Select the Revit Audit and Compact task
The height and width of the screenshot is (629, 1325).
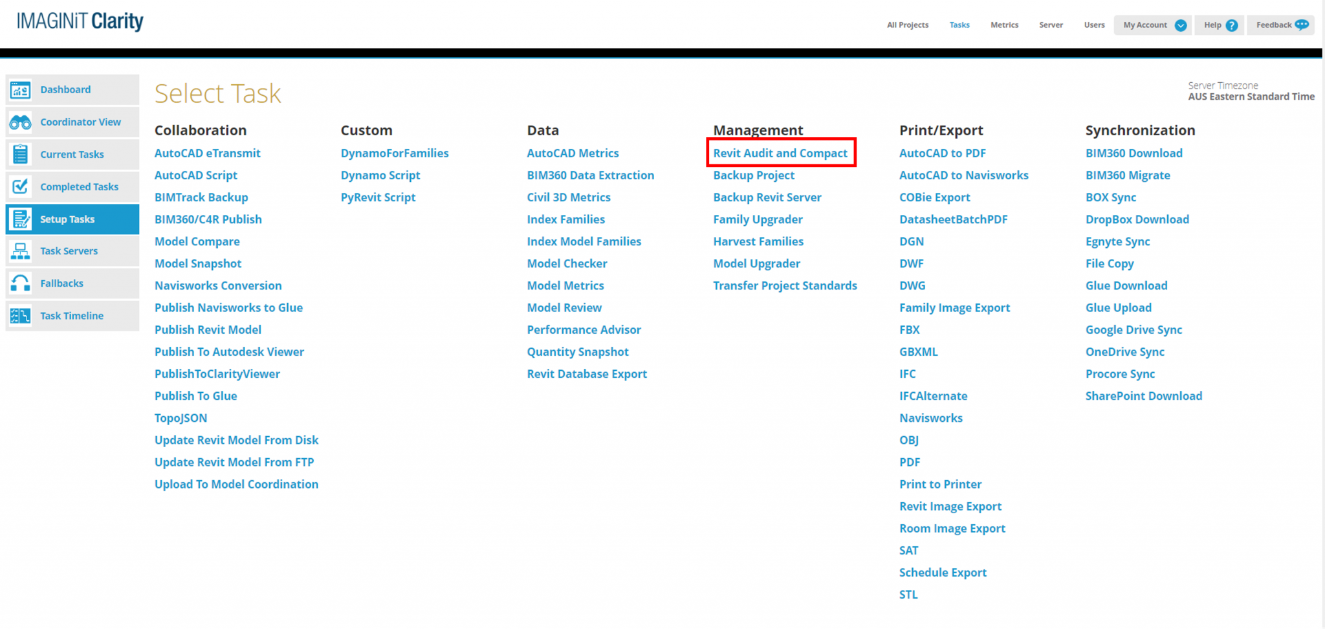780,153
